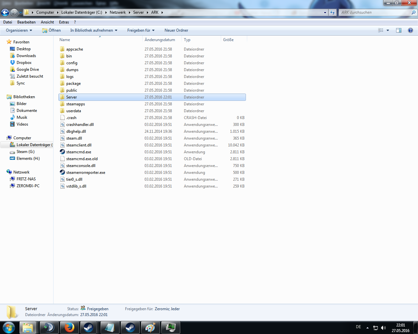The width and height of the screenshot is (418, 334).
Task: Expand the arrow after ARK in address bar
Action: click(162, 12)
